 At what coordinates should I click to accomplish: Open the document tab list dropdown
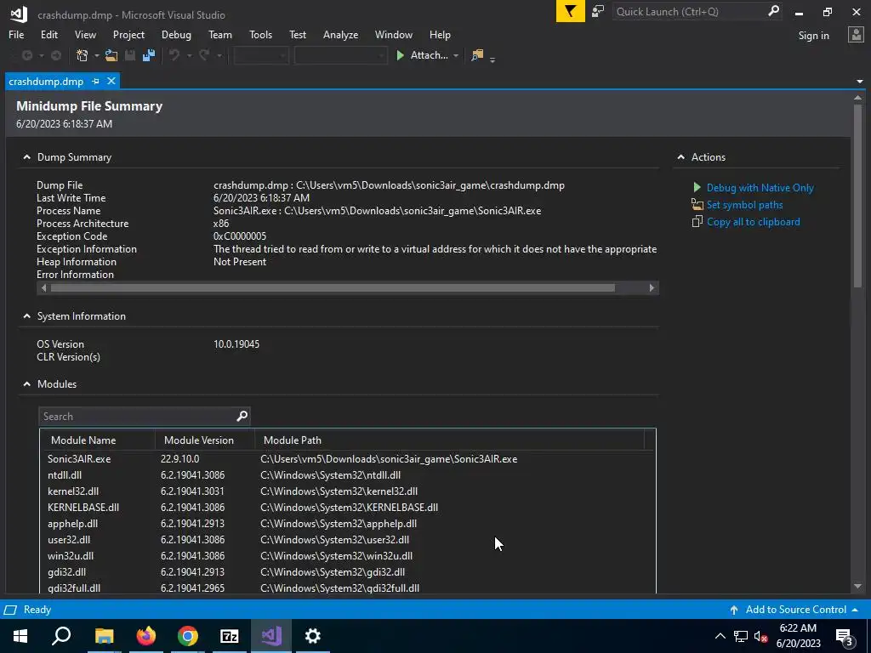click(x=859, y=82)
